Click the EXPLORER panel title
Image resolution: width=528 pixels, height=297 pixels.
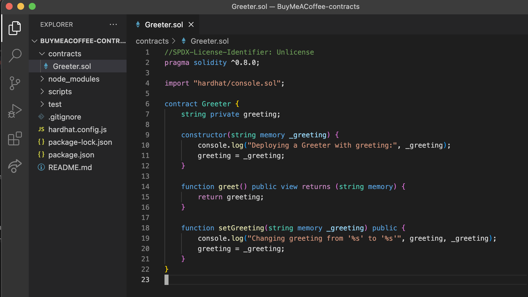tap(57, 25)
